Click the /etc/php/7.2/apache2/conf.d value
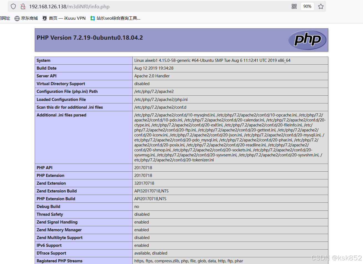Image resolution: width=363 pixels, height=264 pixels. (160, 107)
